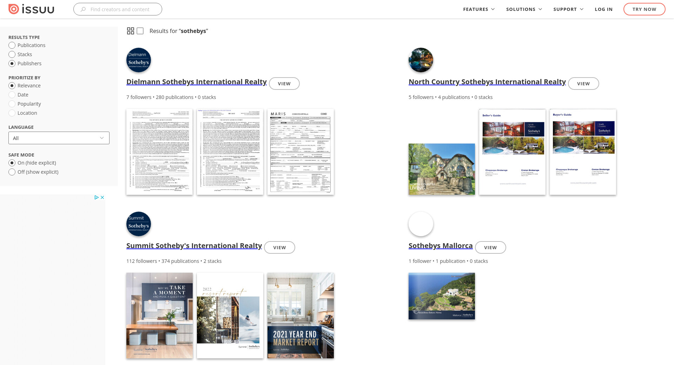Expand the Solutions menu
This screenshot has height=365, width=674.
pyautogui.click(x=524, y=9)
